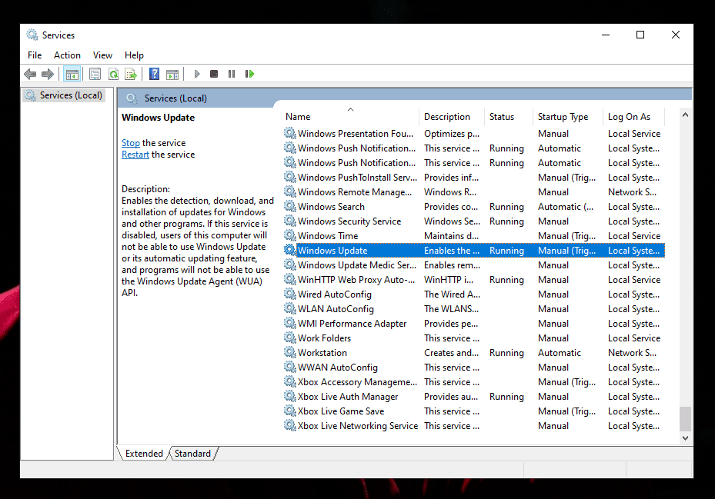Click Network S... logon of Workstation row
This screenshot has height=499, width=715.
[x=632, y=353]
